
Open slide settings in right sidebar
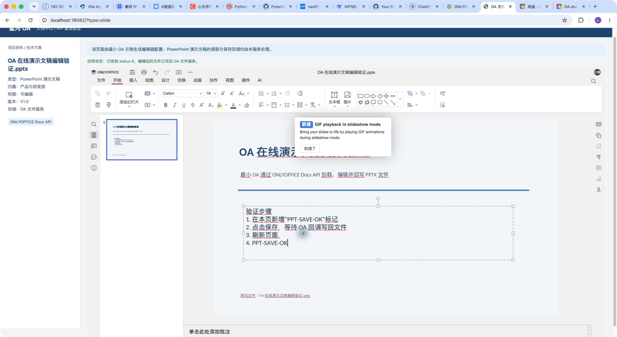[599, 124]
